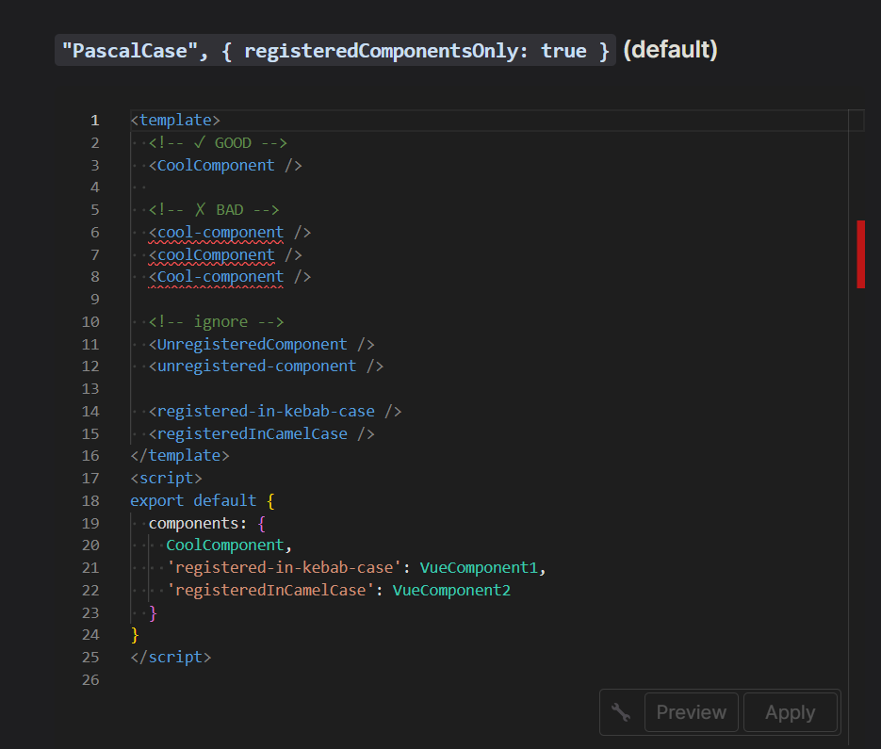Select the underlined cool-component error on line 6
Screen dimensions: 881x749
tap(217, 232)
